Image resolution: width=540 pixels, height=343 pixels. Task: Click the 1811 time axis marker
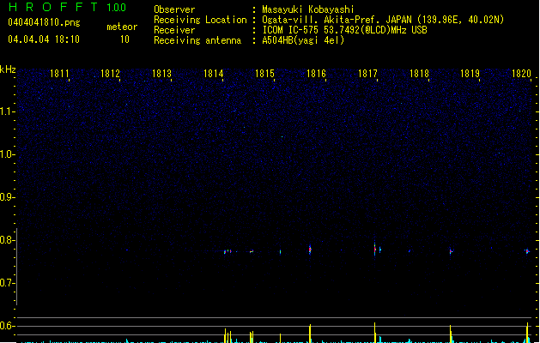59,74
